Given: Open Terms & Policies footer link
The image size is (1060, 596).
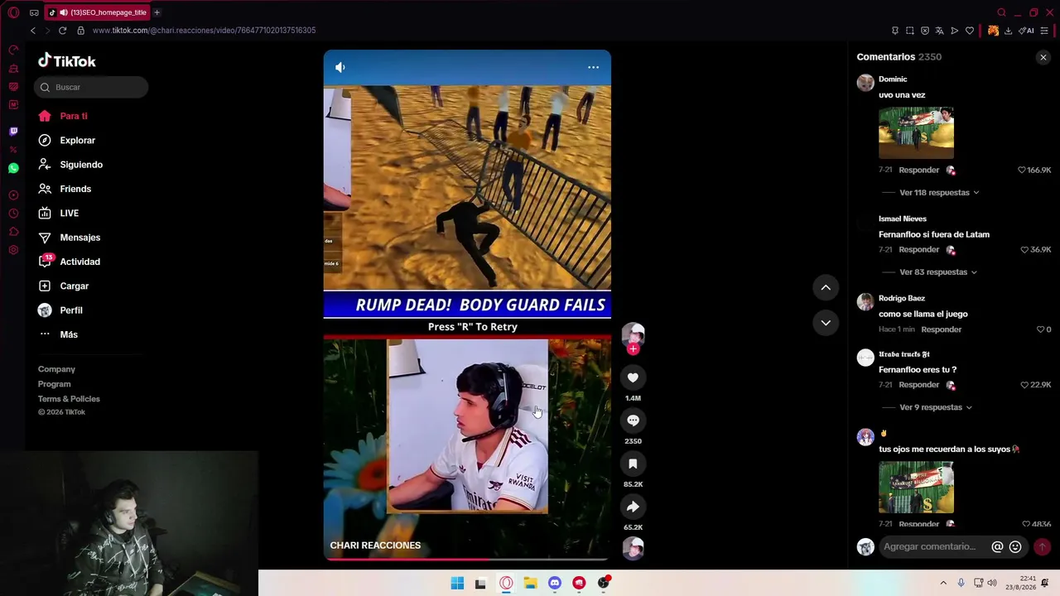Looking at the screenshot, I should point(69,399).
